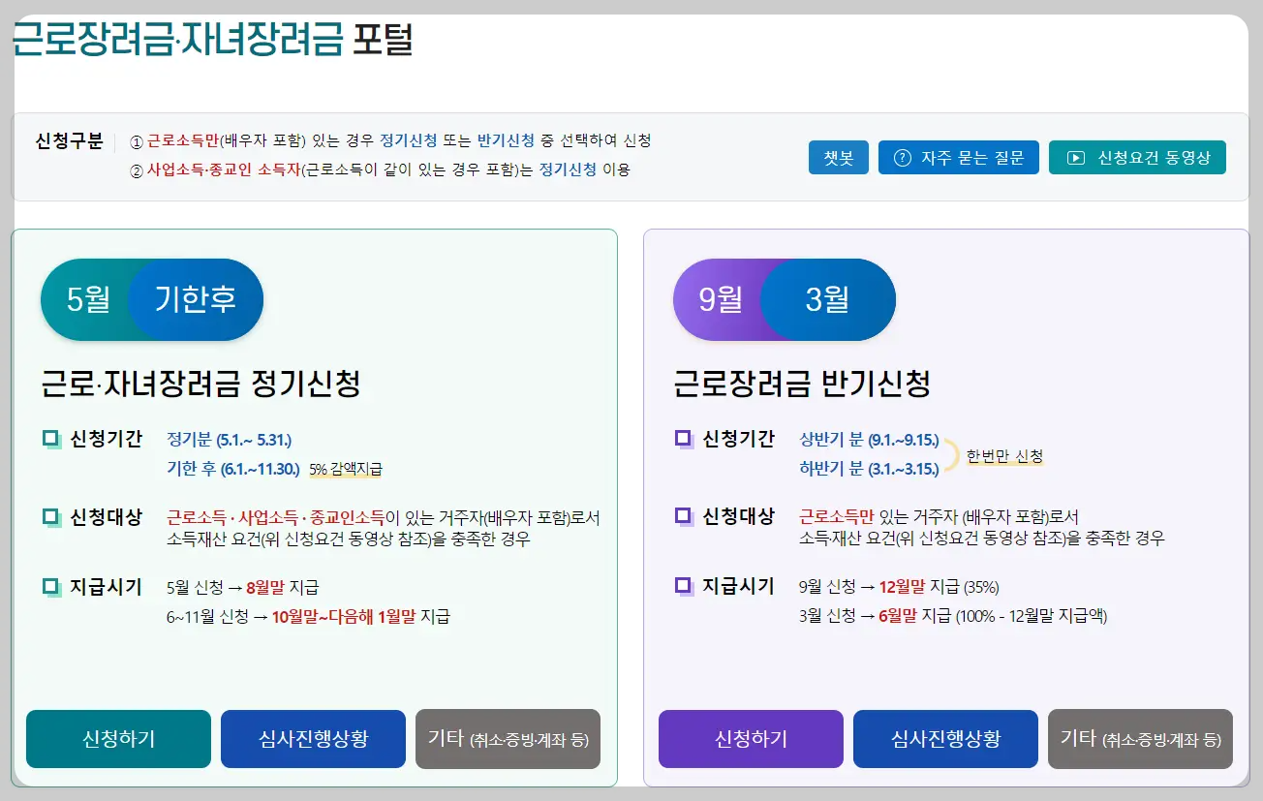Open the 챗봇 chat assistant
1263x801 pixels.
coord(838,157)
